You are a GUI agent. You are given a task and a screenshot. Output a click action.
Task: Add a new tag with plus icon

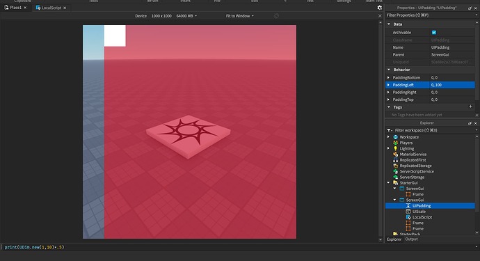pos(470,106)
